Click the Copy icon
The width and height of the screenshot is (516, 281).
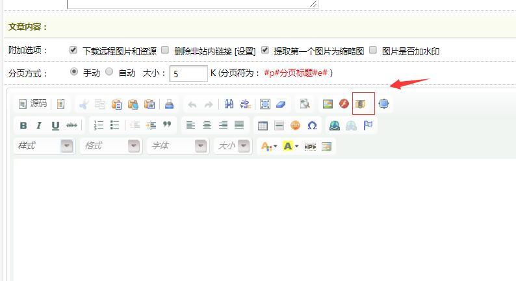pos(100,104)
